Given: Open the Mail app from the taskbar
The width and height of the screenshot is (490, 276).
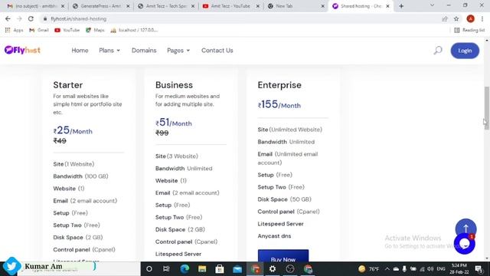Looking at the screenshot, I should tap(237, 269).
